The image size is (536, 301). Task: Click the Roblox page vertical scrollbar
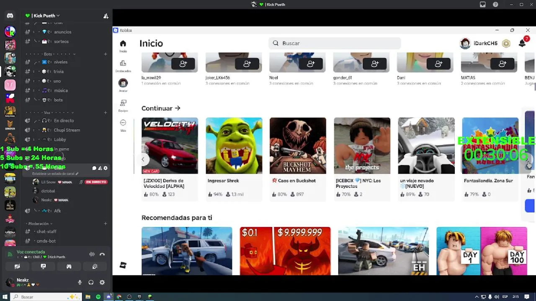click(x=534, y=87)
